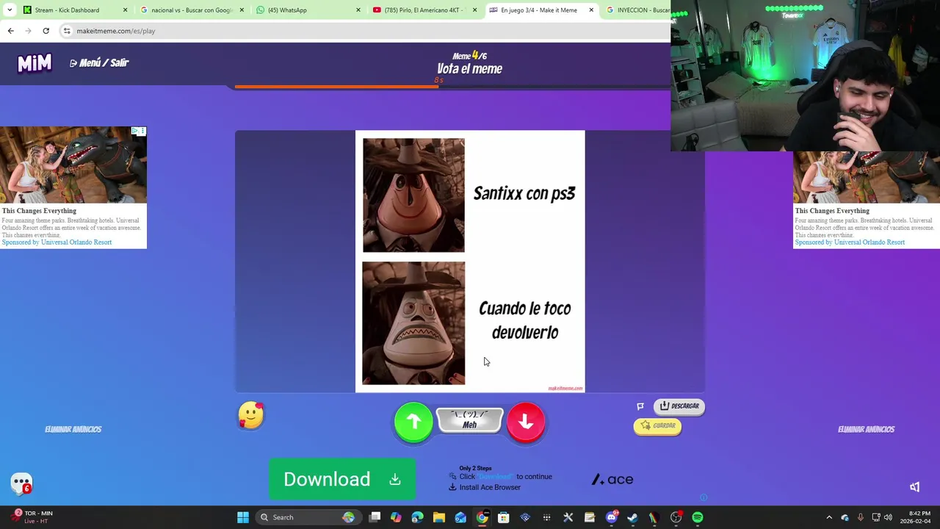The height and width of the screenshot is (529, 940).
Task: Open the emoji reaction face
Action: (x=250, y=416)
